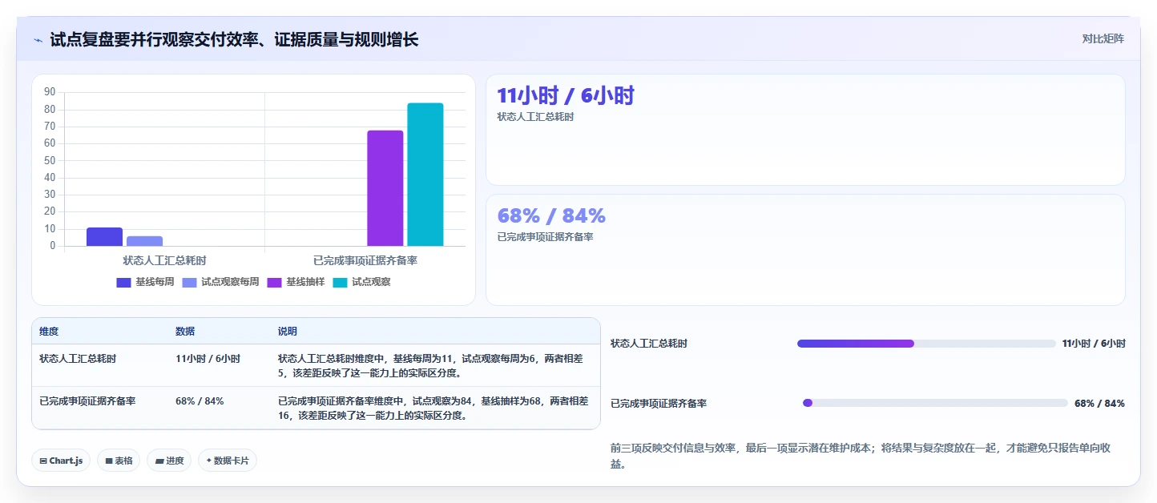Click the 状态人工汇总耗时 progress bar

[926, 344]
